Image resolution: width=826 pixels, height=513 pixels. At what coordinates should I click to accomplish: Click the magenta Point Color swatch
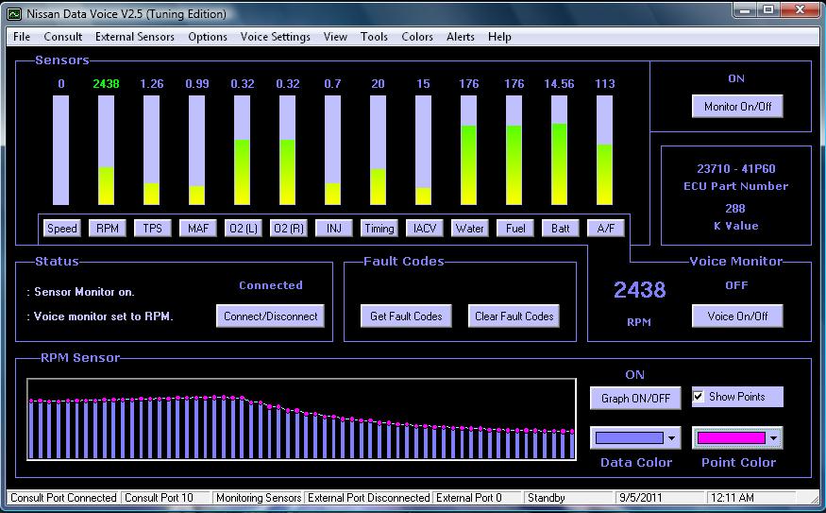[x=732, y=438]
